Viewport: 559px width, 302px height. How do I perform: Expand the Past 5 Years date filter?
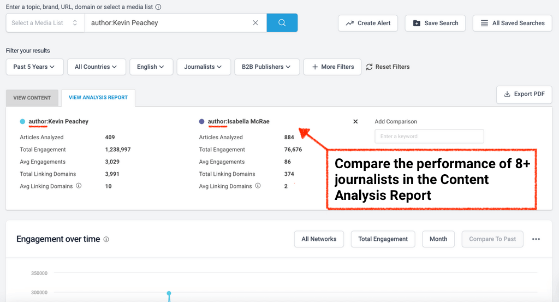(34, 67)
